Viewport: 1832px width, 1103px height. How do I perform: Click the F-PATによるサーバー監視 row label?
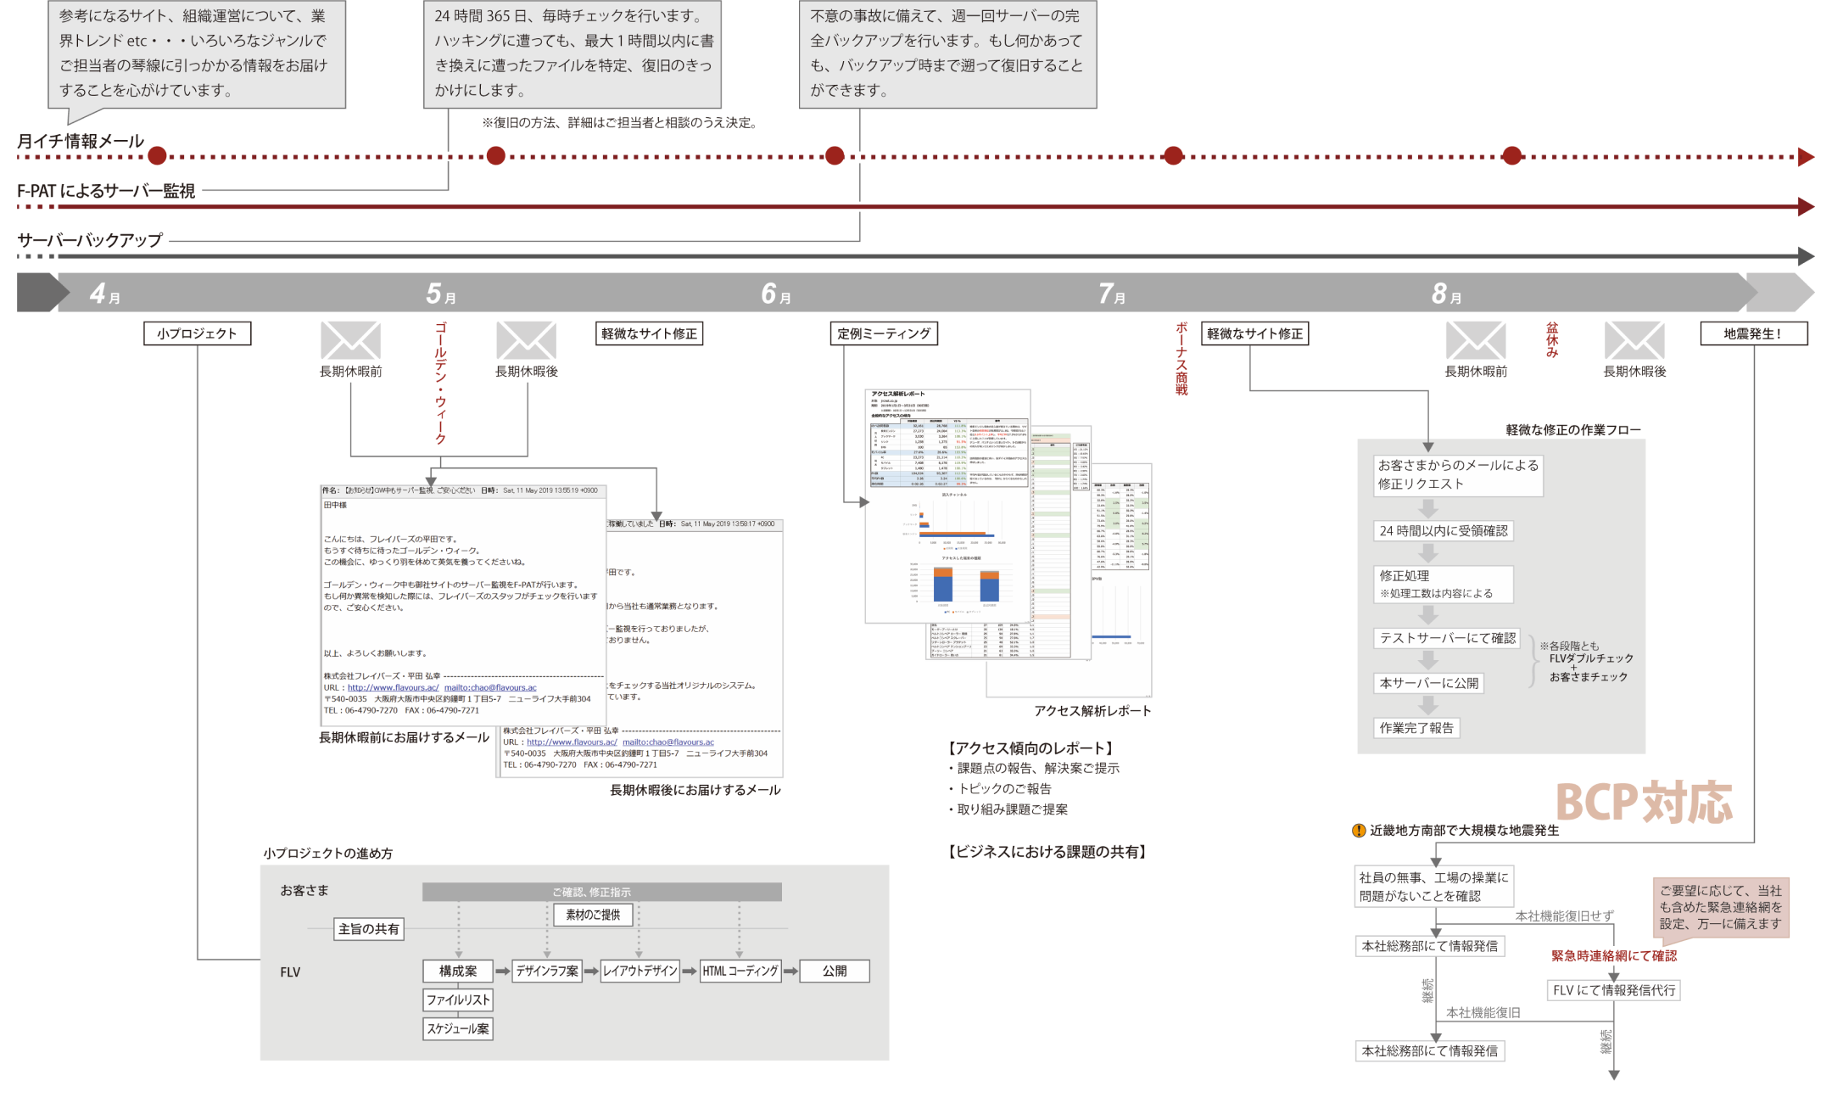point(106,191)
